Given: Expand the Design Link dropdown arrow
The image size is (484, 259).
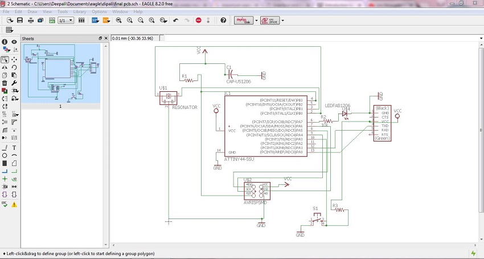Looking at the screenshot, I should pyautogui.click(x=256, y=21).
